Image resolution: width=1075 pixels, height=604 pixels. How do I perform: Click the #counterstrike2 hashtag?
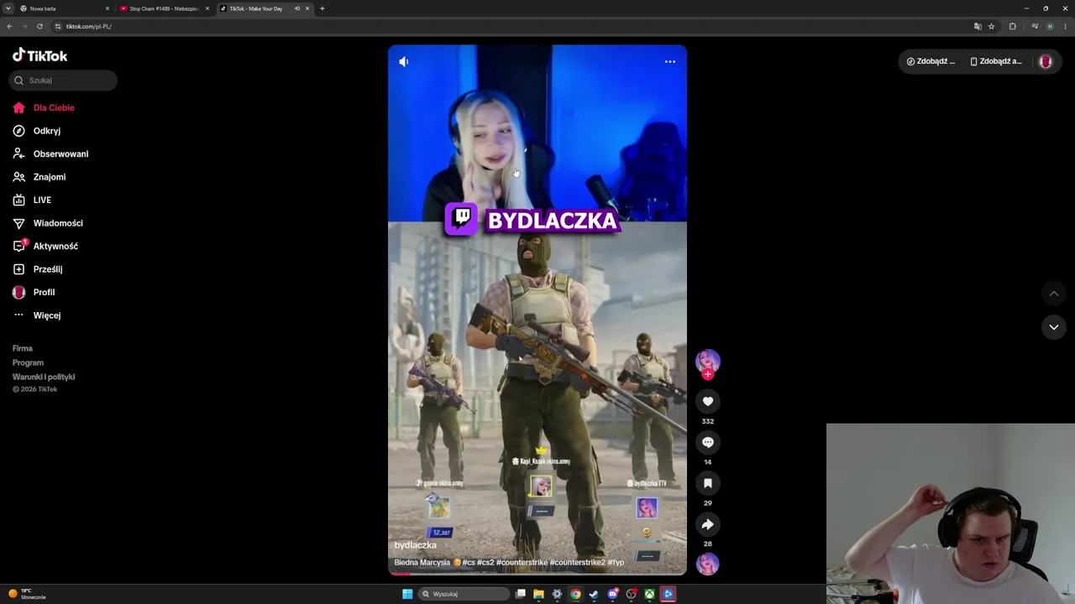tap(578, 562)
